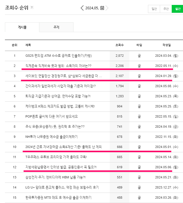Screen dimensions: 183x203
Task: Click the date 2024.01.29. (월)
Action: [x=166, y=76]
